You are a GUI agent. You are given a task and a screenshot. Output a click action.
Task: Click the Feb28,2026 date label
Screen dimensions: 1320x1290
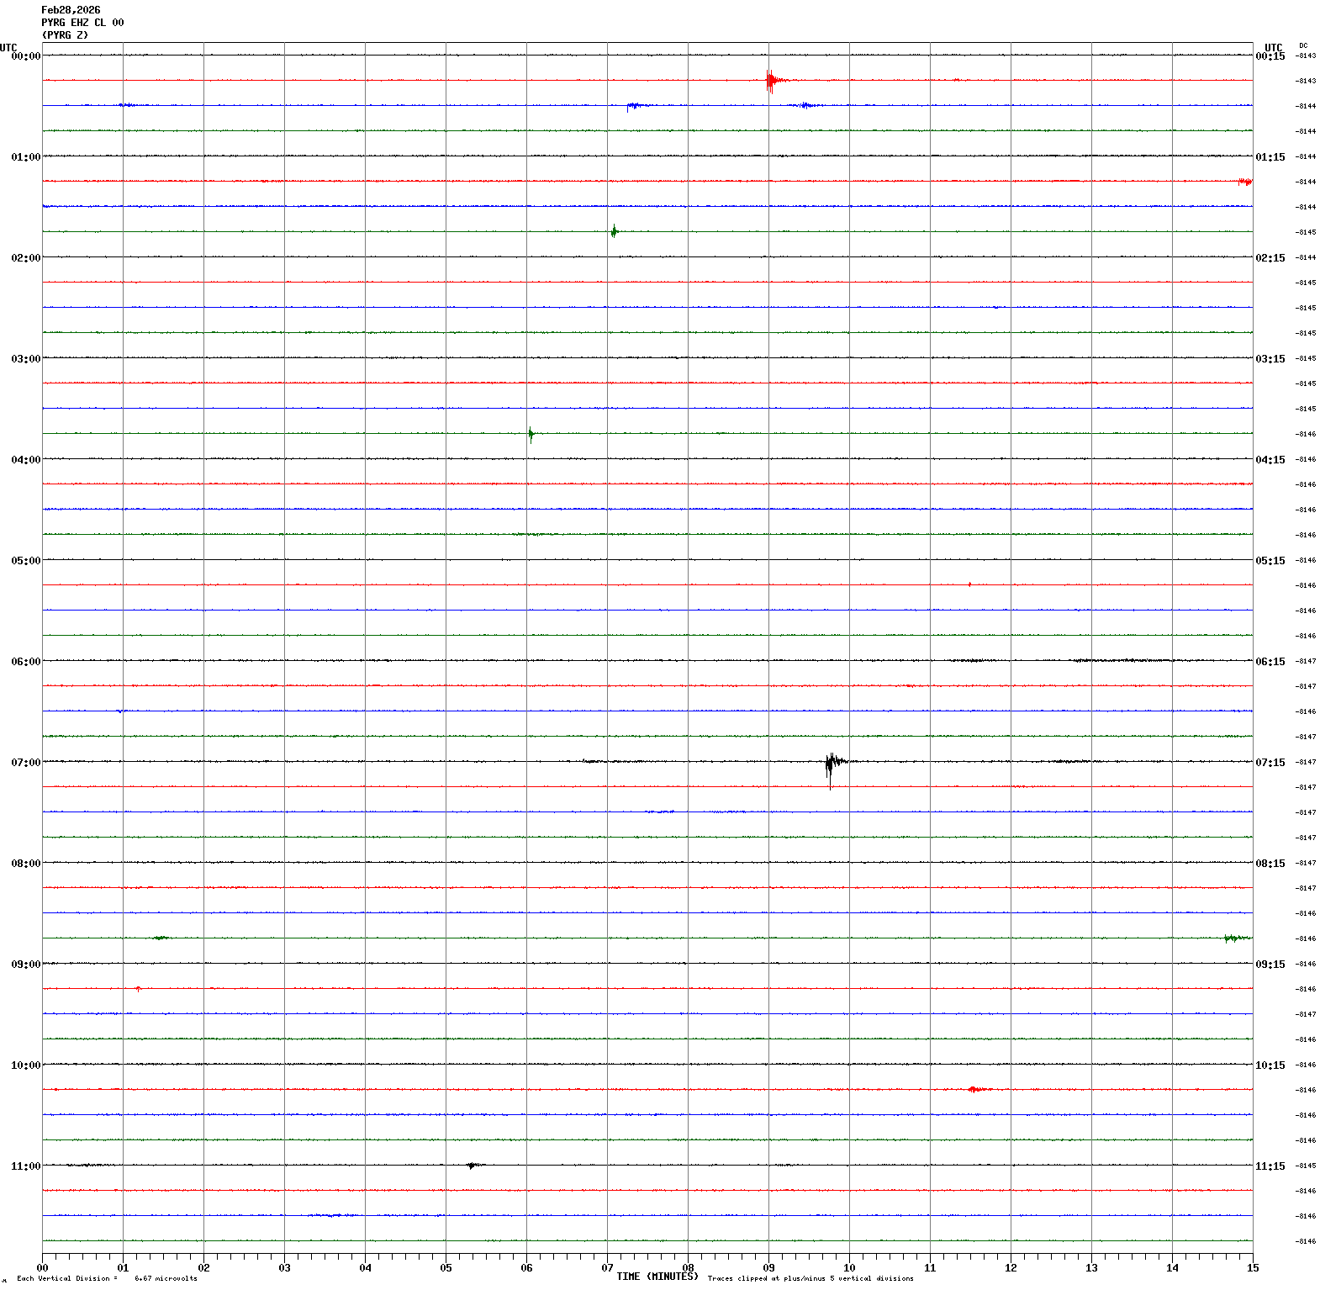click(71, 10)
